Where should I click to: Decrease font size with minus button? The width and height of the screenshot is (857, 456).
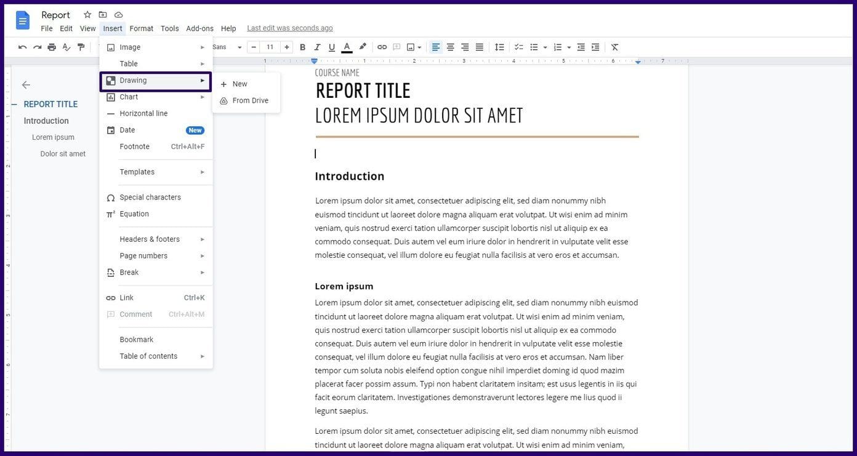pos(253,47)
